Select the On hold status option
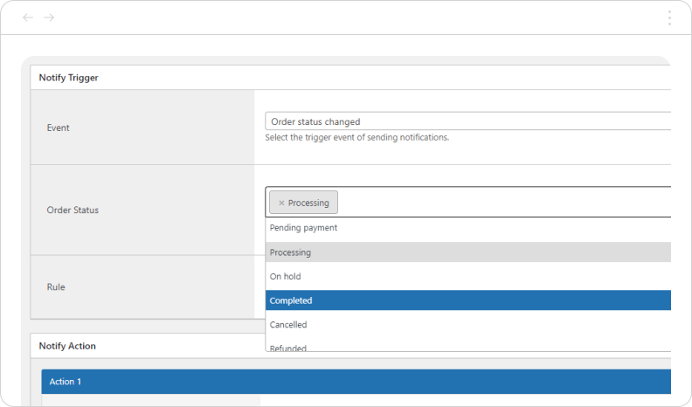The image size is (692, 407). [x=286, y=277]
